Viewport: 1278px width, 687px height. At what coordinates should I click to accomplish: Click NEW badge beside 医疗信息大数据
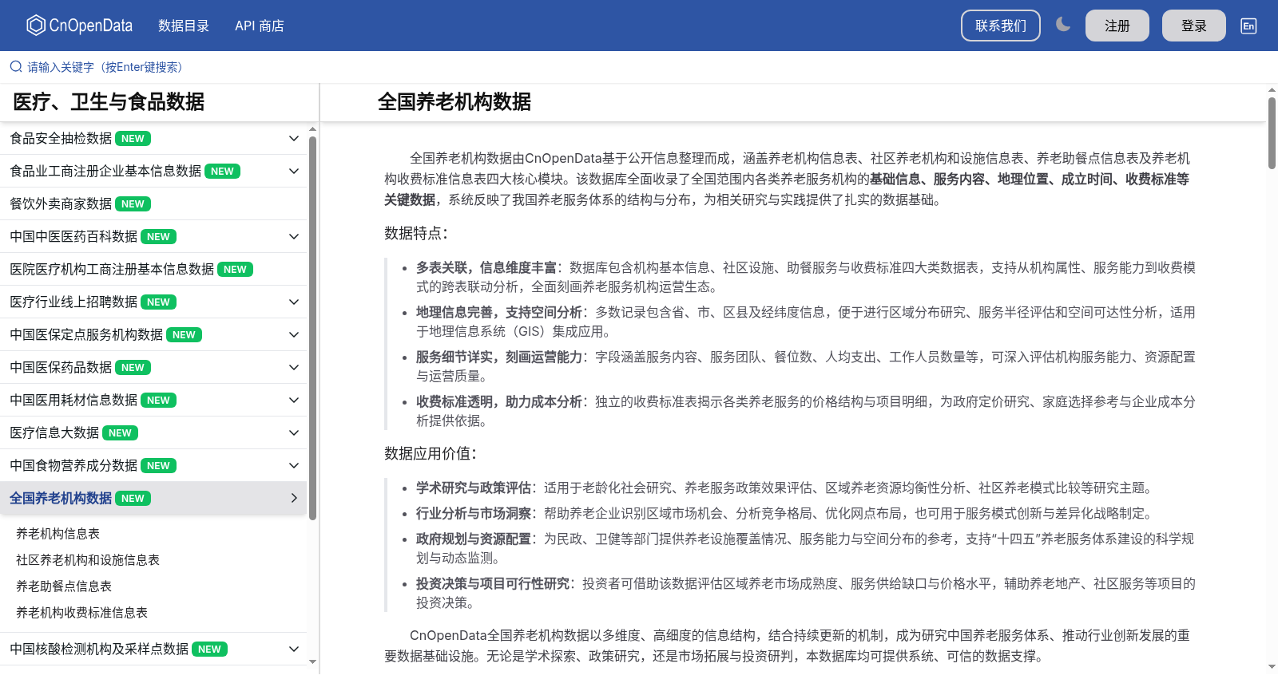pyautogui.click(x=120, y=433)
